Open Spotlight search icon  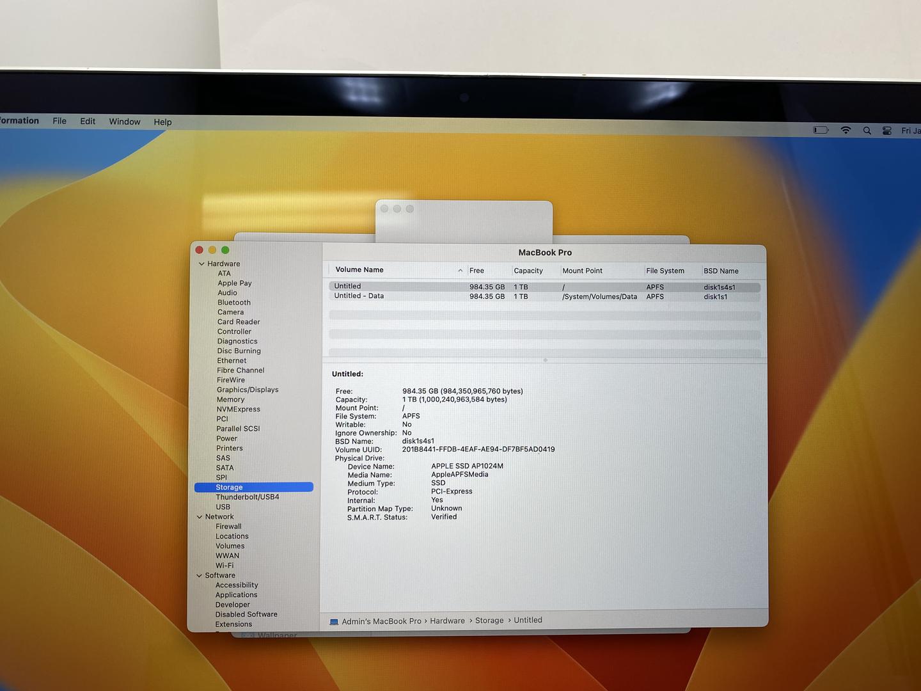pyautogui.click(x=867, y=131)
